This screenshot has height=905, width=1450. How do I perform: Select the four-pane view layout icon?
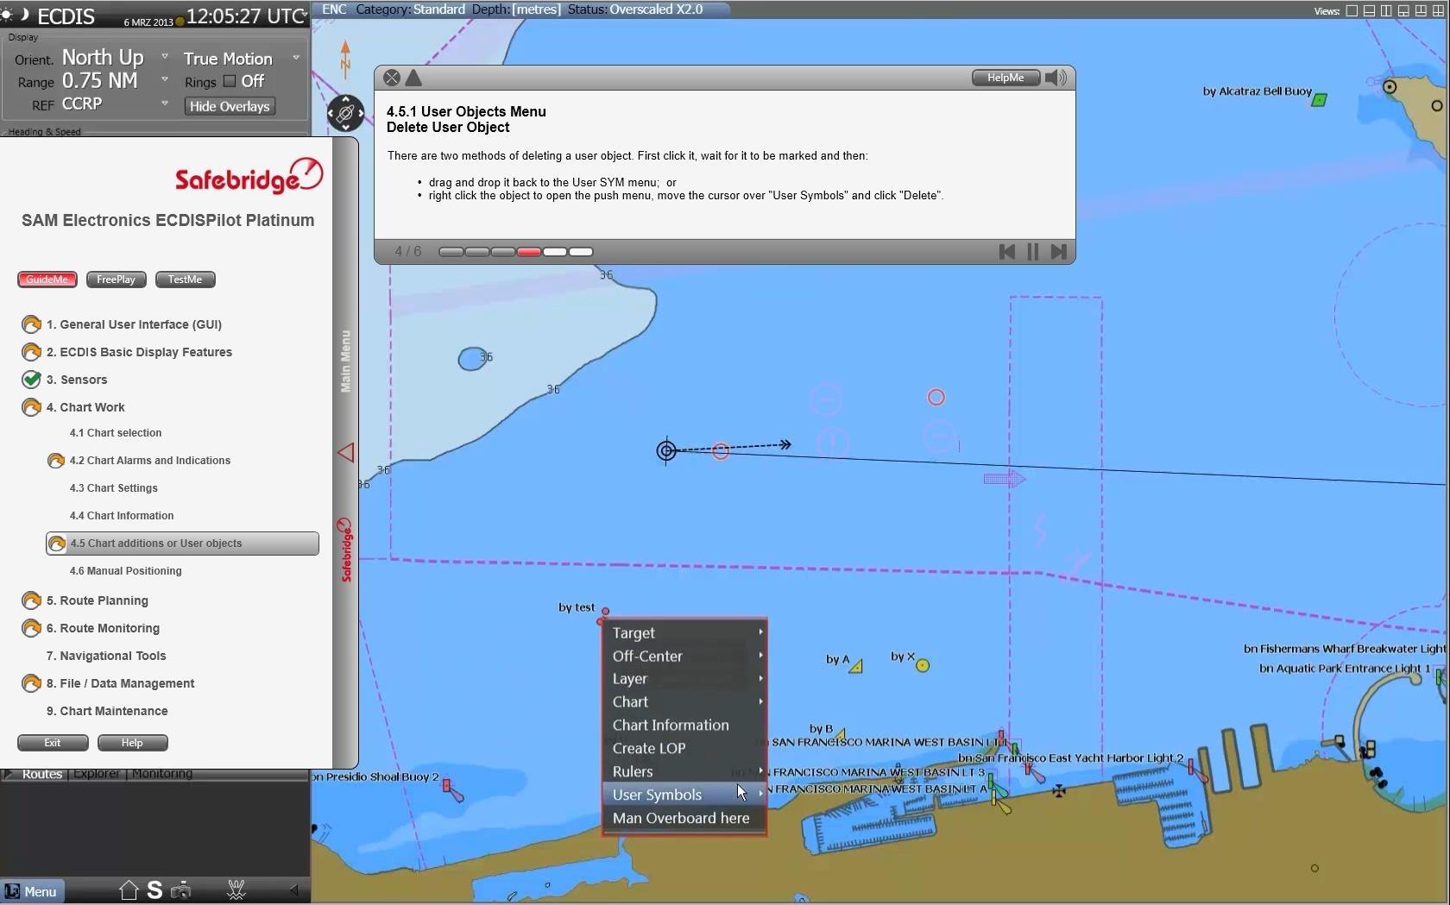coord(1440,11)
